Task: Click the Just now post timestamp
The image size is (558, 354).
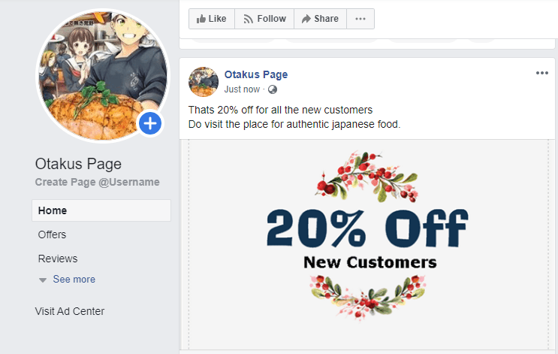Action: (x=243, y=89)
